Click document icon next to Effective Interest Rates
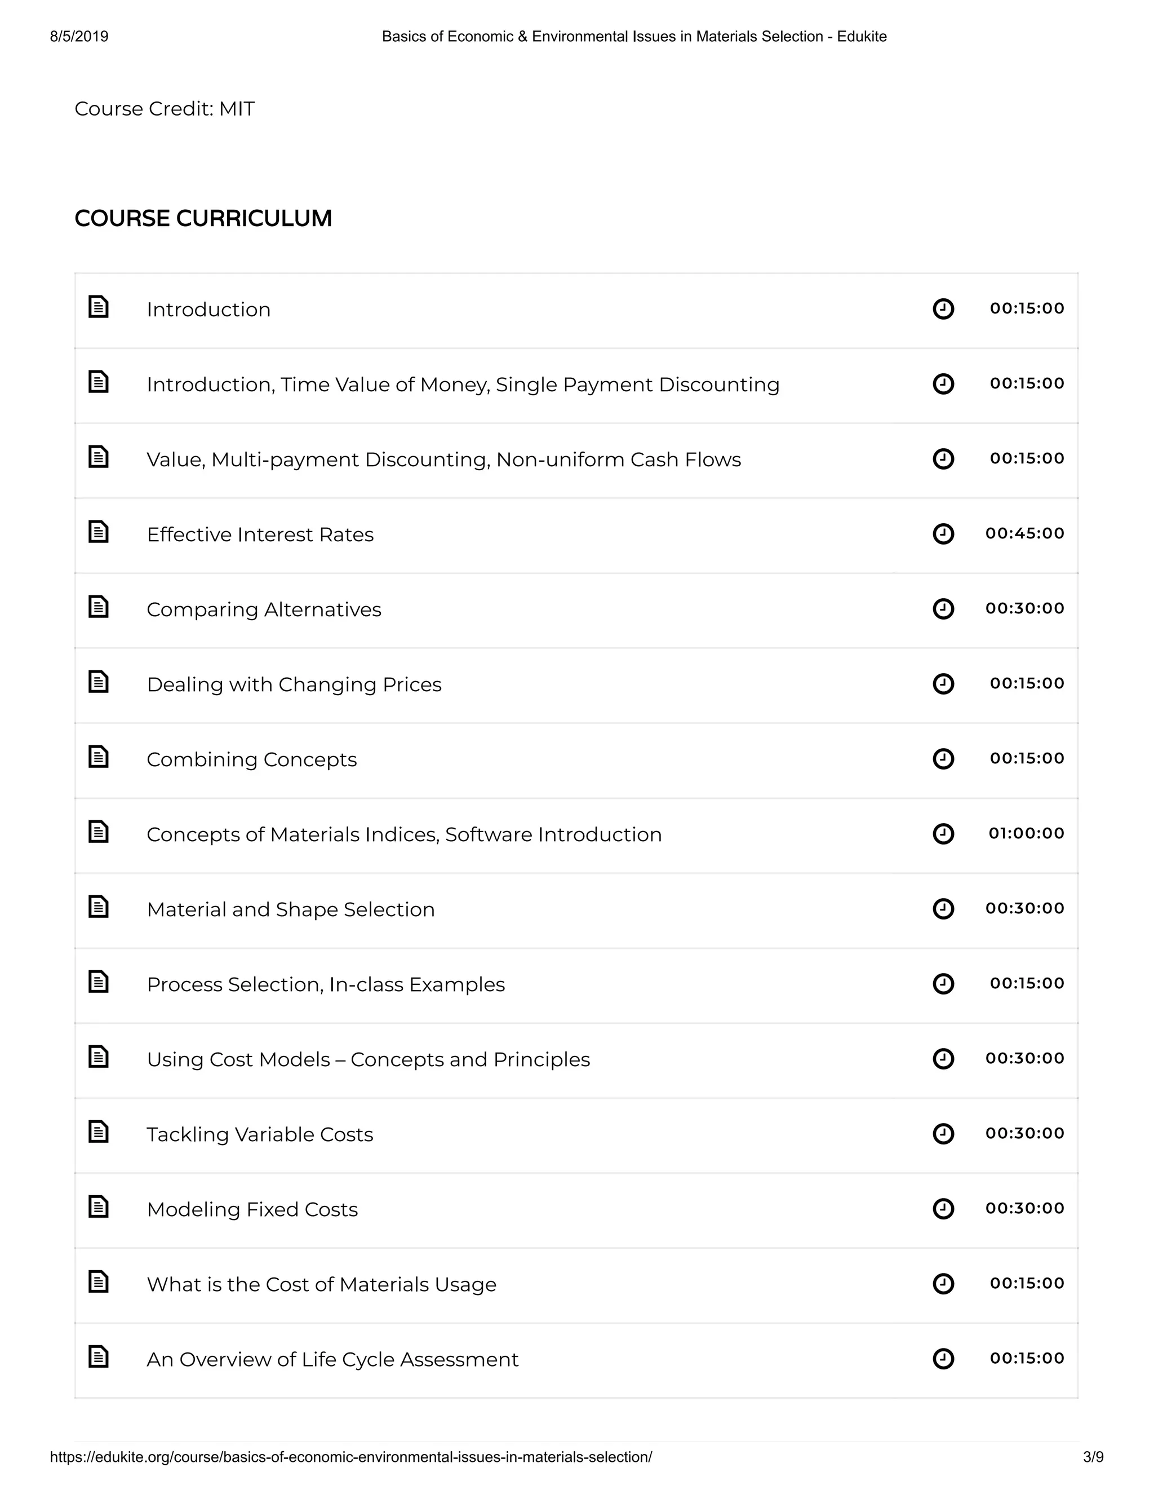This screenshot has height=1494, width=1154. pos(99,532)
